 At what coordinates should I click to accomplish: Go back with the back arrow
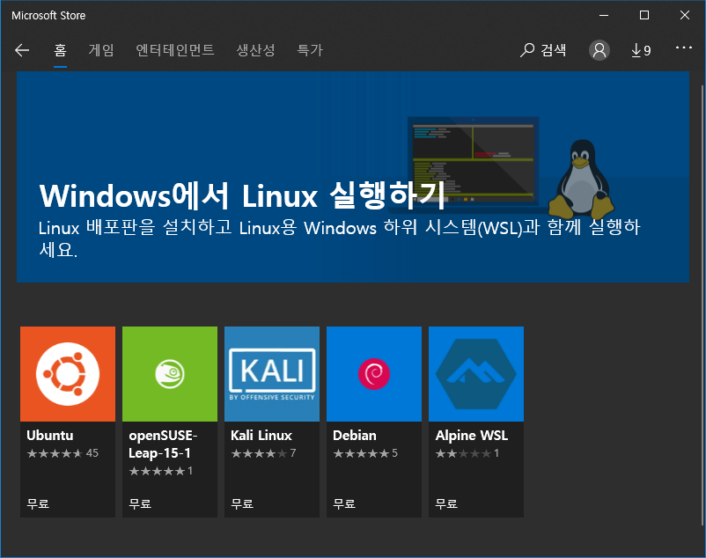[x=22, y=50]
